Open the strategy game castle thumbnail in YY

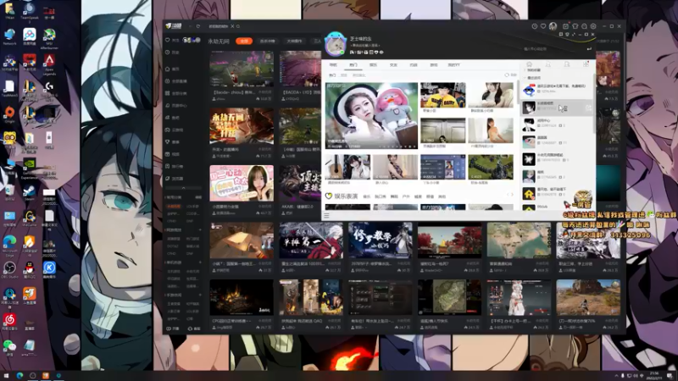491,167
